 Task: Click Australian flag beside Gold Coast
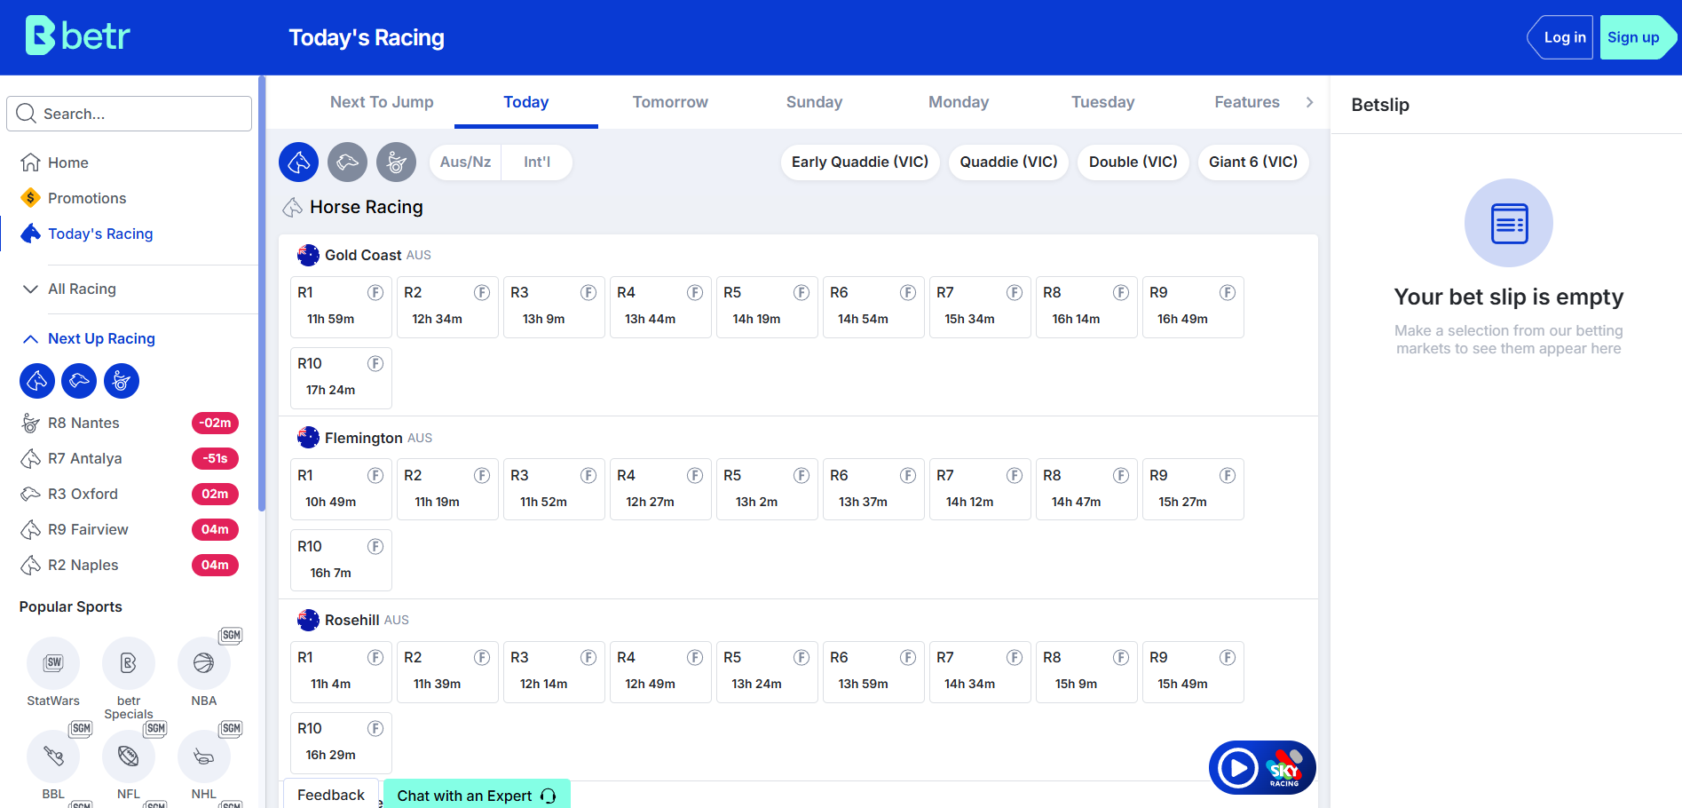coord(308,255)
